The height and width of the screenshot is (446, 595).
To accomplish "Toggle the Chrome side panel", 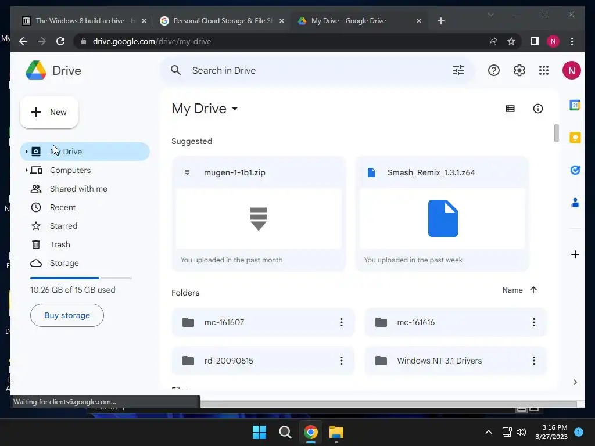I will (535, 41).
